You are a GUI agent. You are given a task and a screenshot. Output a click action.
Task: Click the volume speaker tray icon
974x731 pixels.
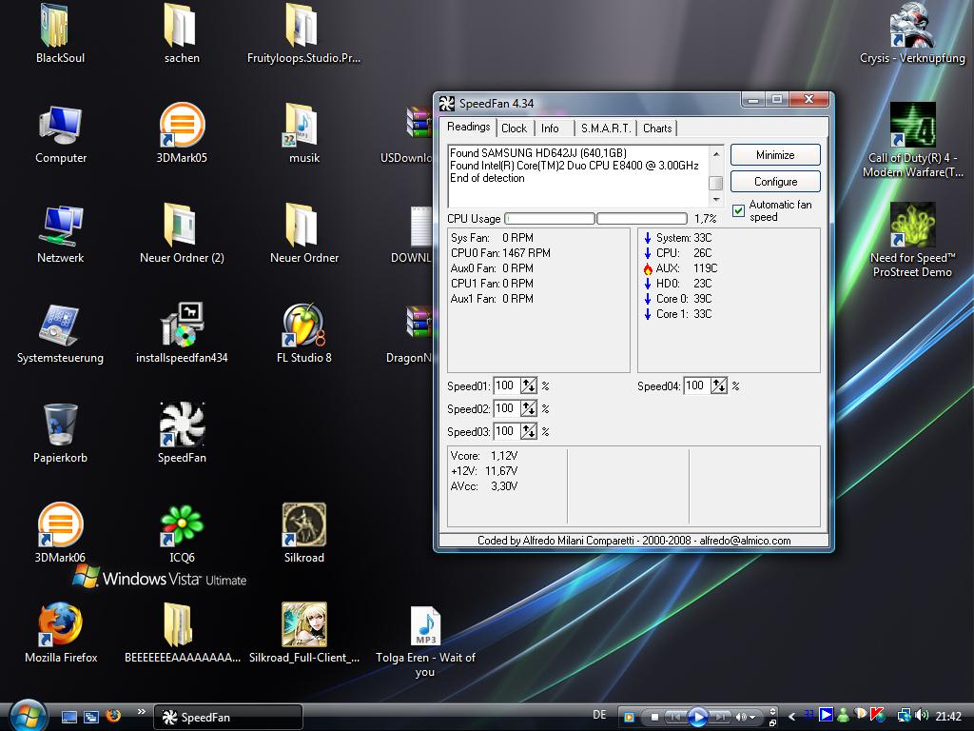[x=922, y=716]
